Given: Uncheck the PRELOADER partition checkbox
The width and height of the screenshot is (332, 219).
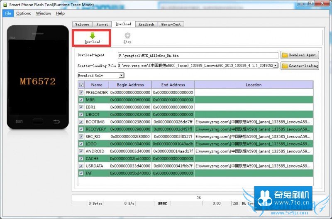Looking at the screenshot, I should point(81,92).
